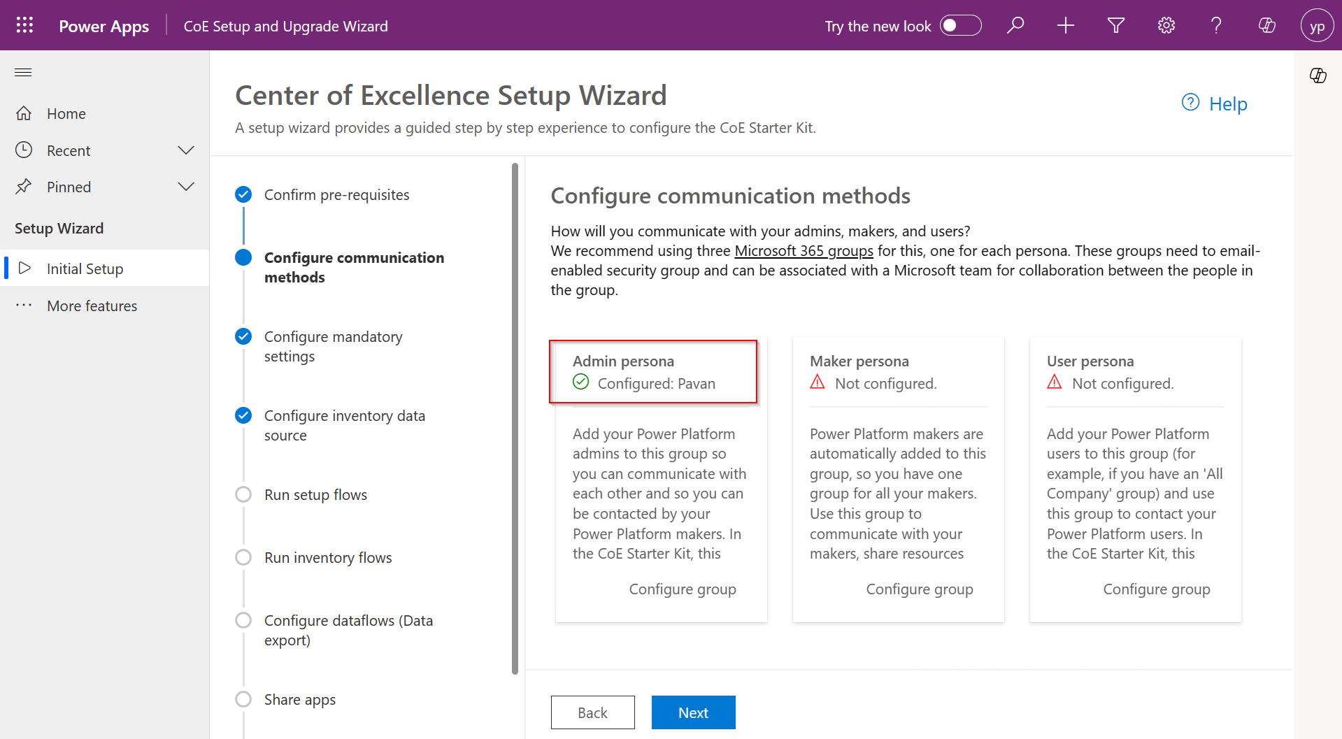Click the help question mark in the header
The image size is (1342, 739).
tap(1216, 25)
